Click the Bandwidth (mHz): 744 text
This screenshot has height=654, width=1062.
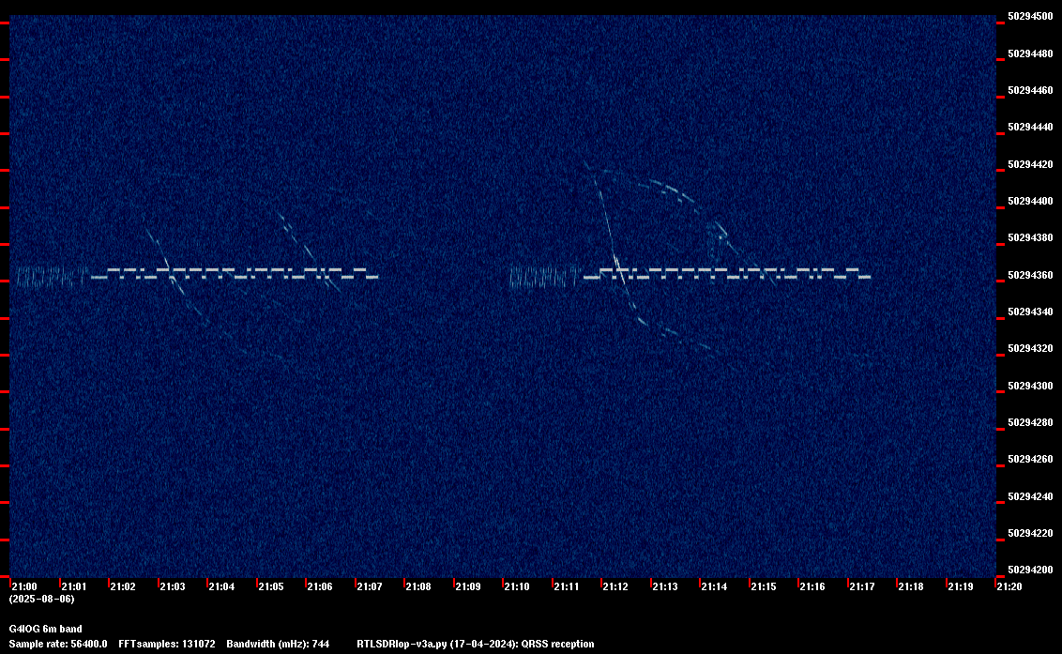278,644
